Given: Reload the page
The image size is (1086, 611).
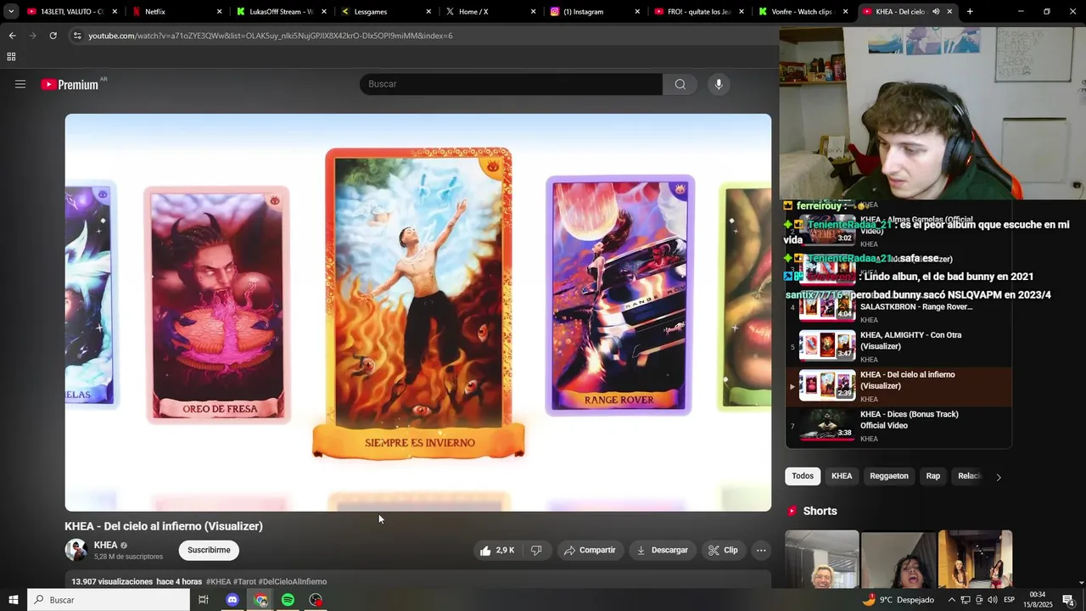Looking at the screenshot, I should 53,36.
